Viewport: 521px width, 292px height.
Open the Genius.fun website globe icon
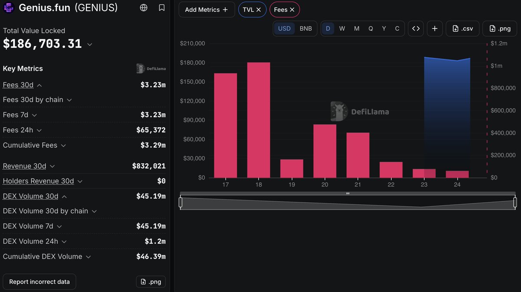(144, 8)
